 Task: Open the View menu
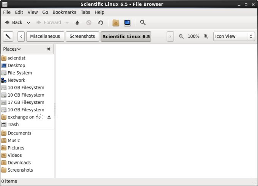point(33,13)
